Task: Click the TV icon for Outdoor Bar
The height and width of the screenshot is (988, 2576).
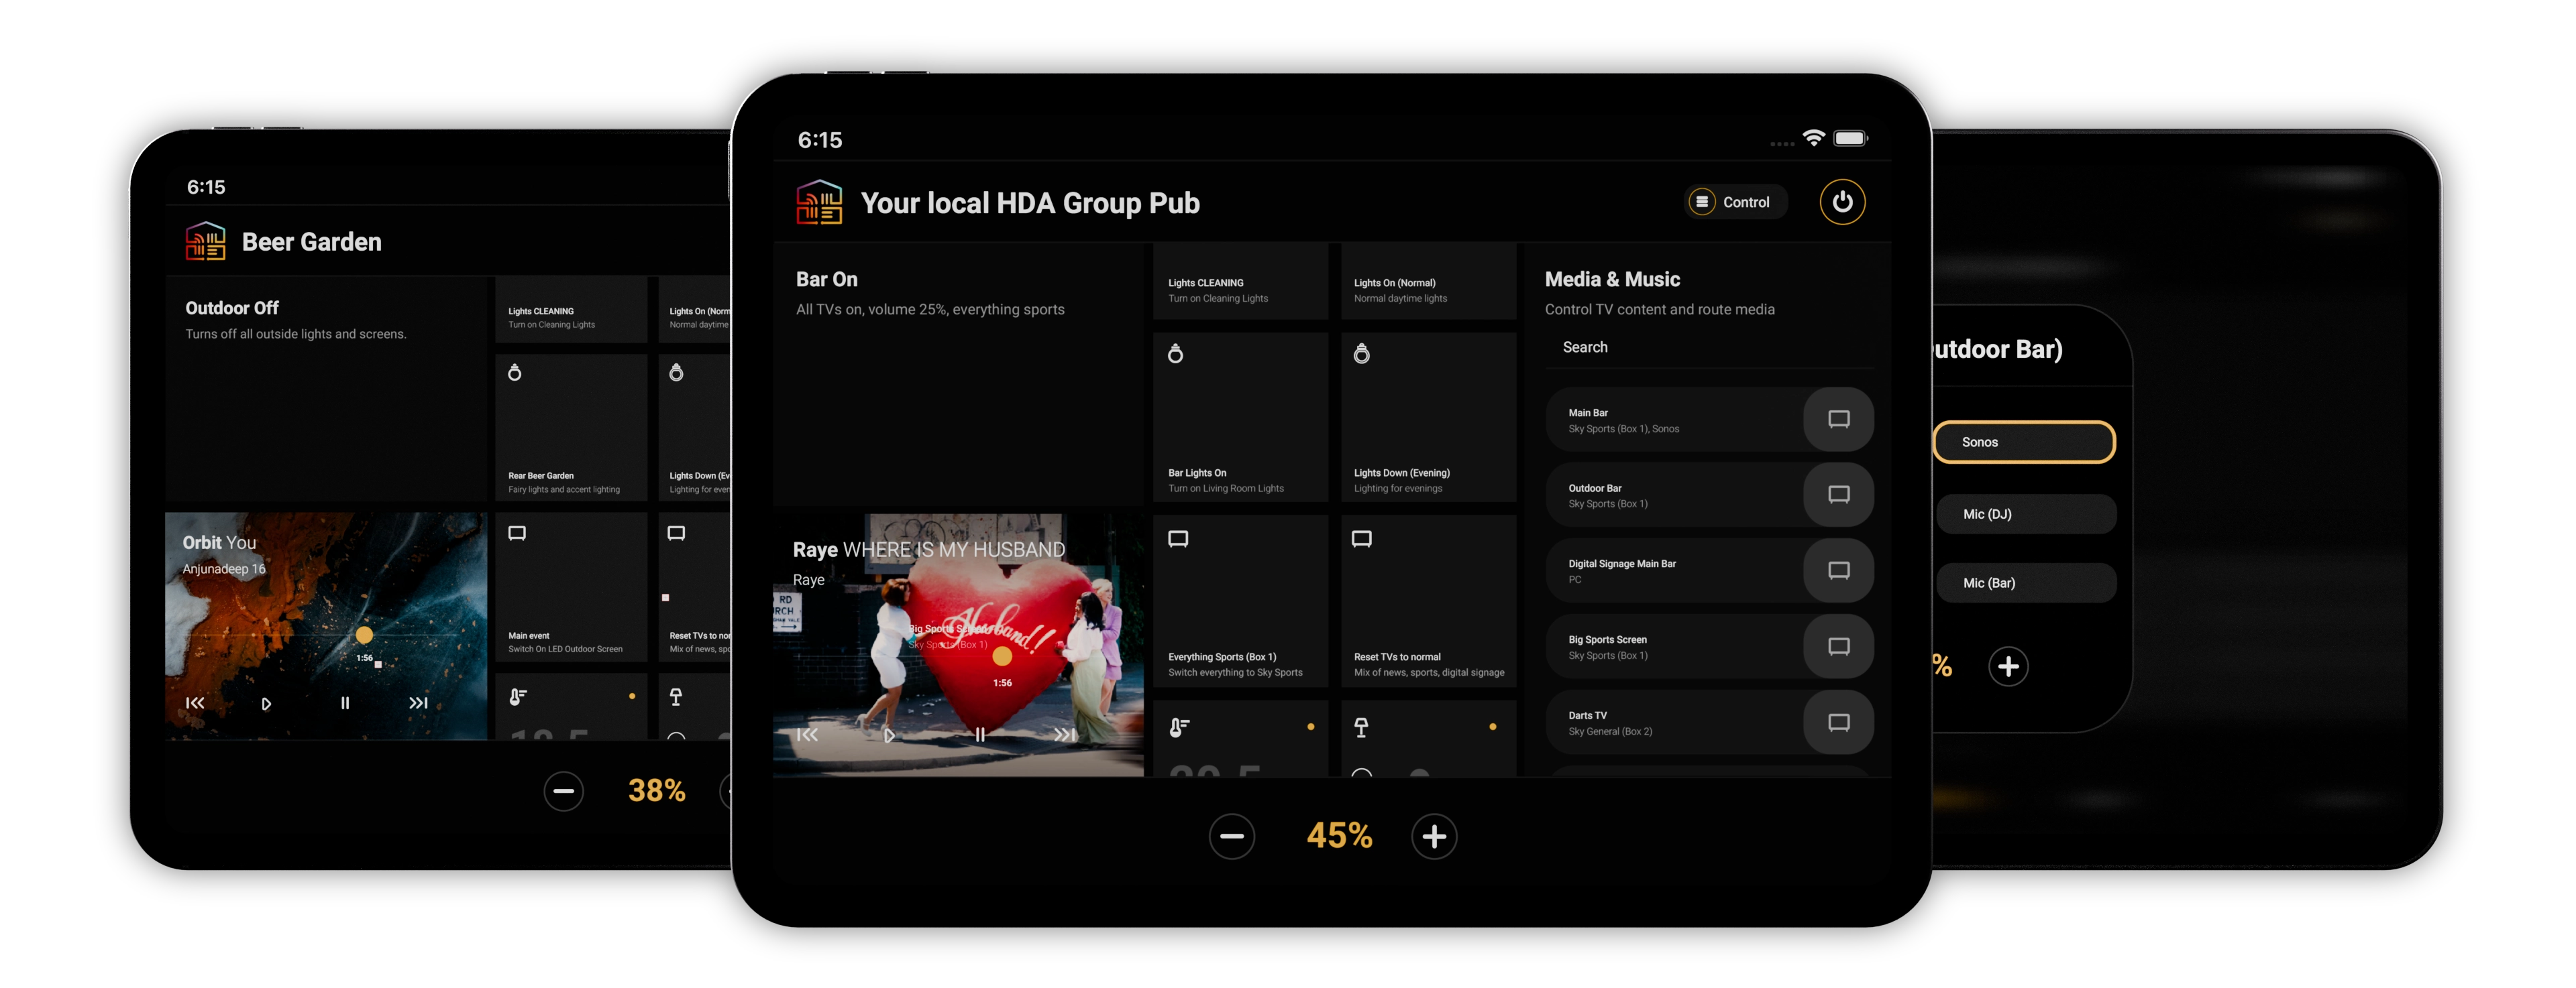Action: 1838,495
